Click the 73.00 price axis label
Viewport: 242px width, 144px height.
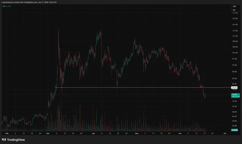(235, 101)
